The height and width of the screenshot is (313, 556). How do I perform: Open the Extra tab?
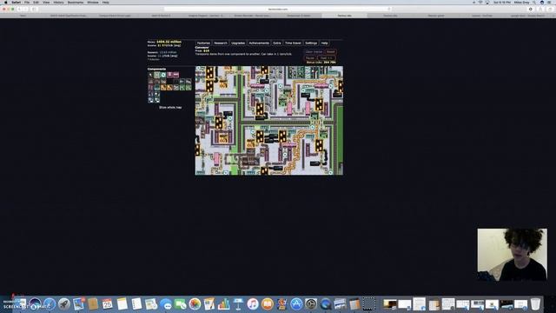(x=277, y=43)
